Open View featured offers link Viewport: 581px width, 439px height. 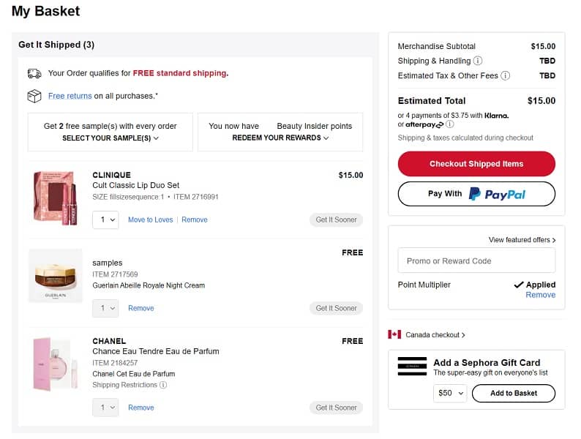click(x=522, y=240)
